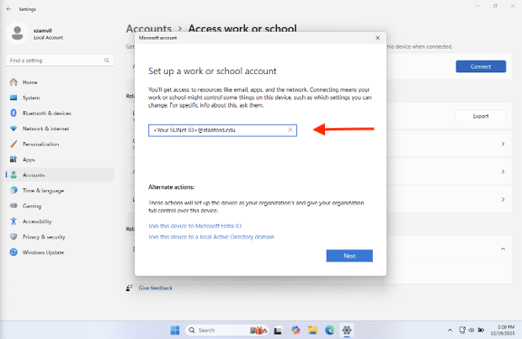Screen dimensions: 522x339
Task: Open Time & language settings
Action: click(60, 191)
